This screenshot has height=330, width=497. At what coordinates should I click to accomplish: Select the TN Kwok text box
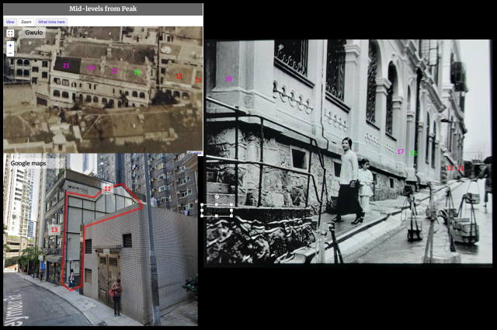pyautogui.click(x=217, y=210)
